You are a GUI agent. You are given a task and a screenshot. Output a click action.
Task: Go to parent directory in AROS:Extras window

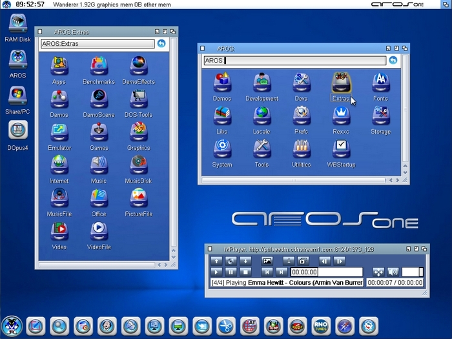[161, 44]
